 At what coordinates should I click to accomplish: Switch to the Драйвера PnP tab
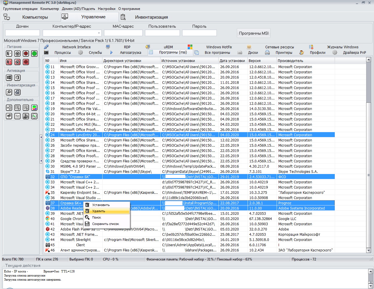pos(354,53)
